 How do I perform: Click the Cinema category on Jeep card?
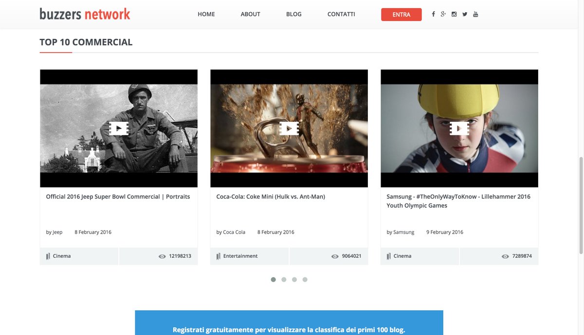tap(62, 256)
